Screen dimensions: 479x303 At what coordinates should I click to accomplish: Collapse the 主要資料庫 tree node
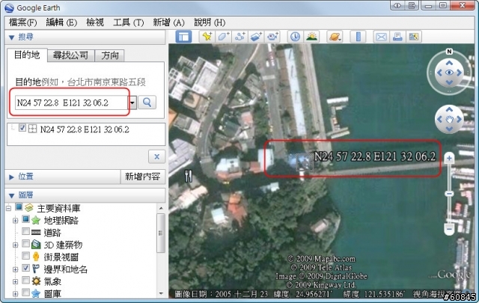pyautogui.click(x=8, y=208)
